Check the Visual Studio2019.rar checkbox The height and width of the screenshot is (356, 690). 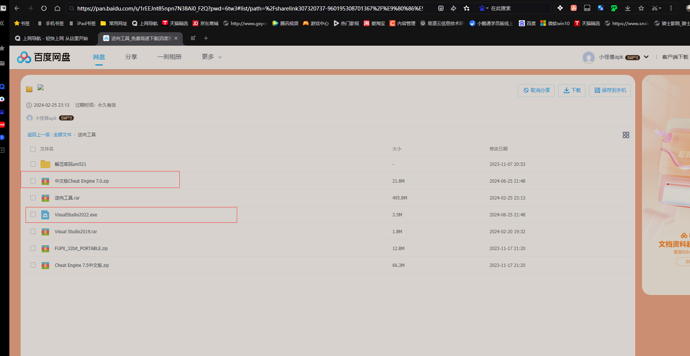coord(33,231)
